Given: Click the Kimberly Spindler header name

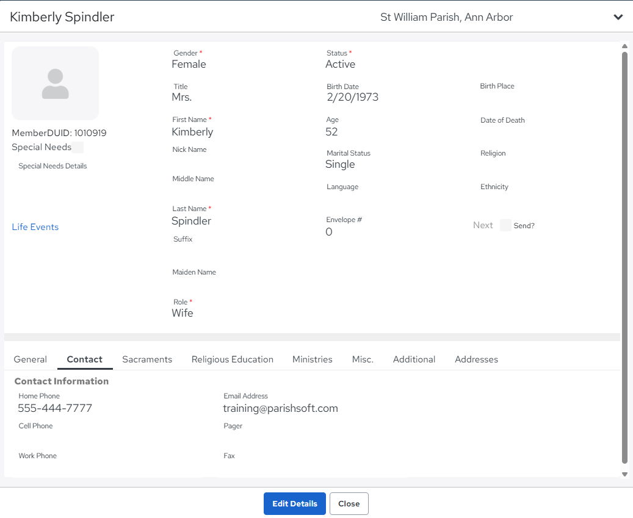Looking at the screenshot, I should (x=62, y=17).
